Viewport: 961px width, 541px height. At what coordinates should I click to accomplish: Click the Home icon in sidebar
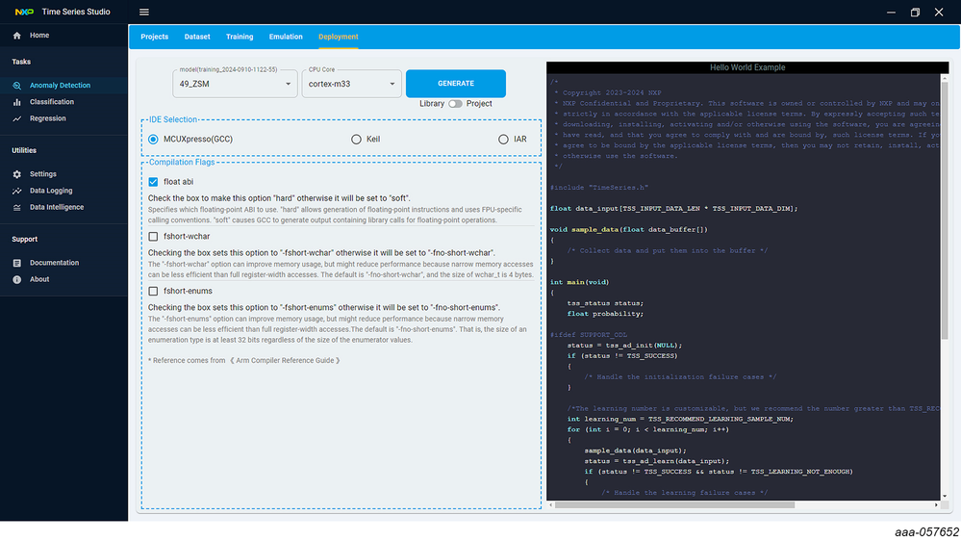point(16,36)
